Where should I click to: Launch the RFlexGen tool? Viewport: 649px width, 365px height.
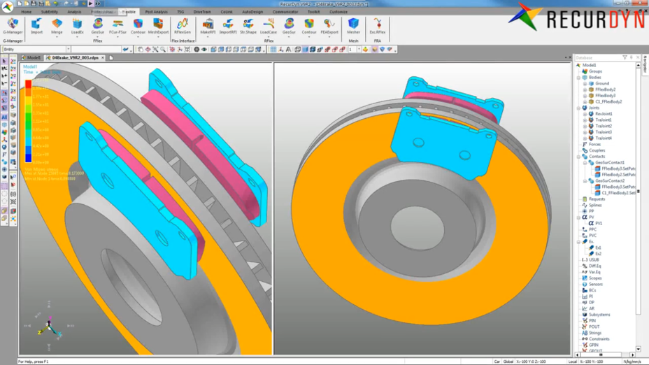[x=183, y=26]
